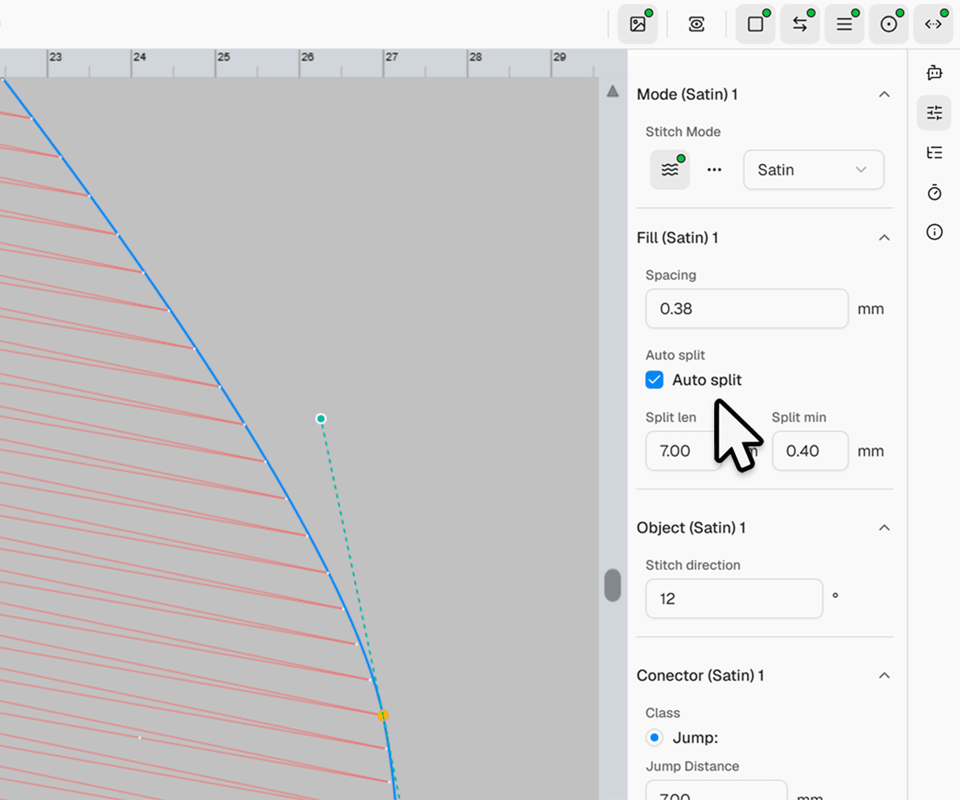Click the preview eye camera icon
The width and height of the screenshot is (960, 800).
click(x=696, y=24)
